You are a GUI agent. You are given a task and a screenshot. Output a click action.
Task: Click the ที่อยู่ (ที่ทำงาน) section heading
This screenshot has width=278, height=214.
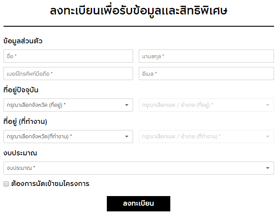pos(25,121)
